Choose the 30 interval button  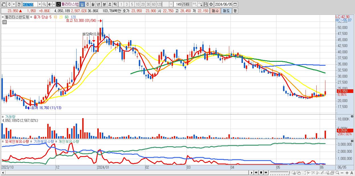point(148,4)
